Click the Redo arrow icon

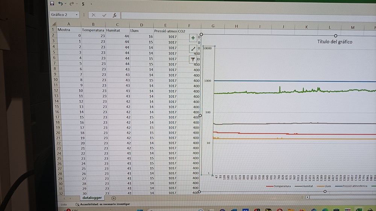(70, 3)
